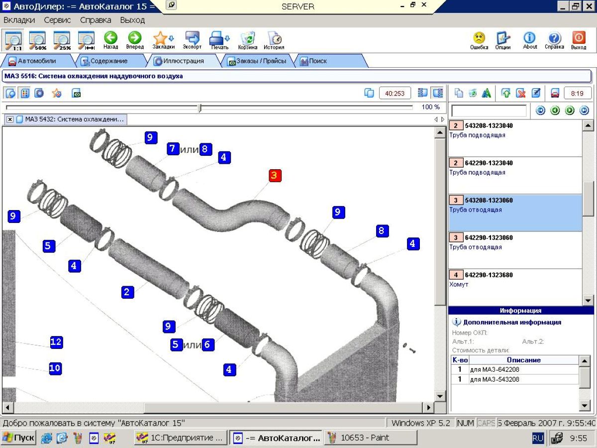Click the copy icon left of 40:253 counter
Screen dimensions: 597x448
coord(369,93)
